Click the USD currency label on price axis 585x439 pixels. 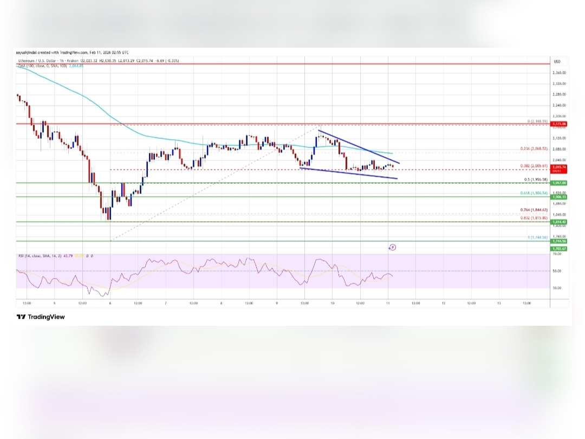pyautogui.click(x=557, y=61)
